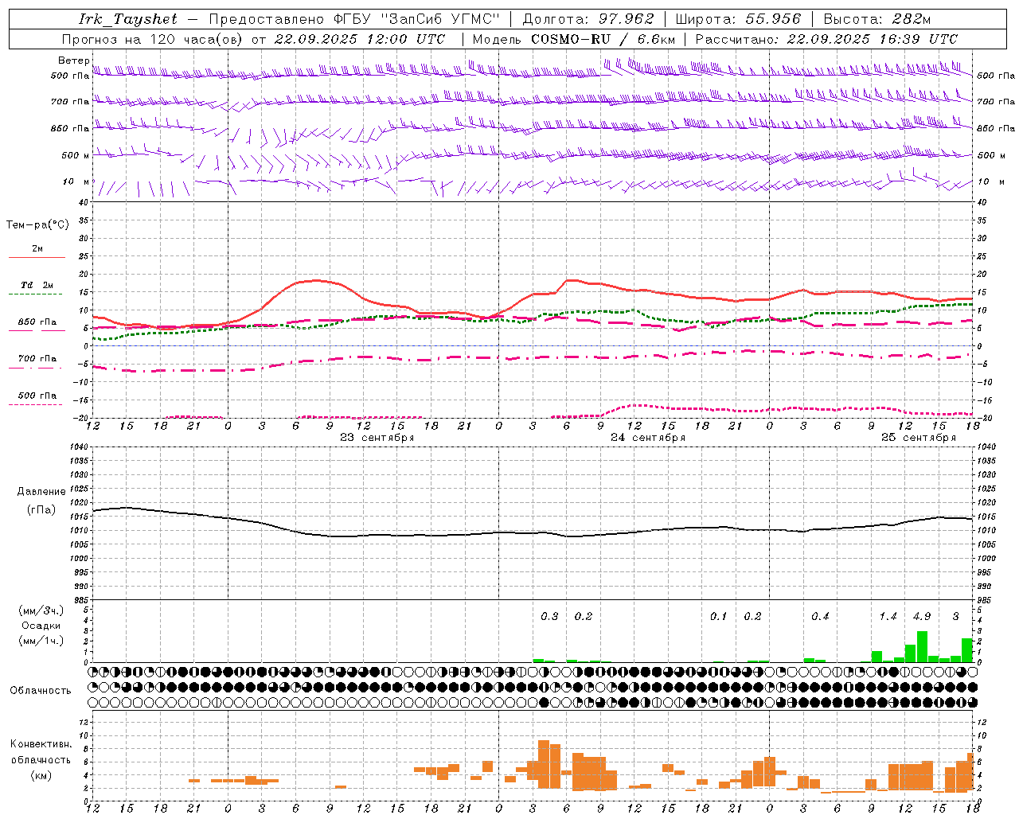
Task: Click the 'Td 2м' dew point legend label
Action: (37, 285)
